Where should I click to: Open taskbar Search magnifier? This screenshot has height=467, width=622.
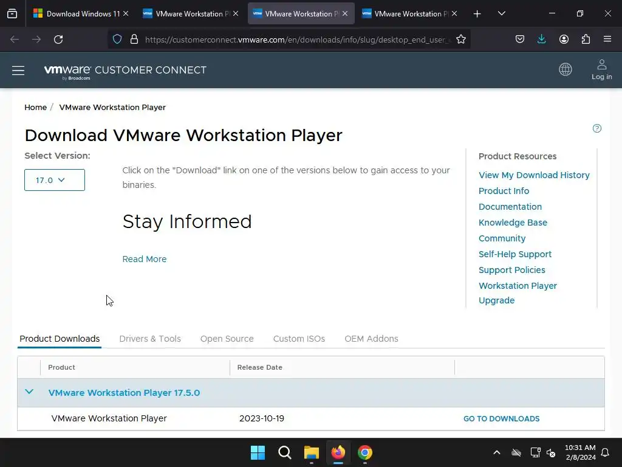tap(285, 452)
